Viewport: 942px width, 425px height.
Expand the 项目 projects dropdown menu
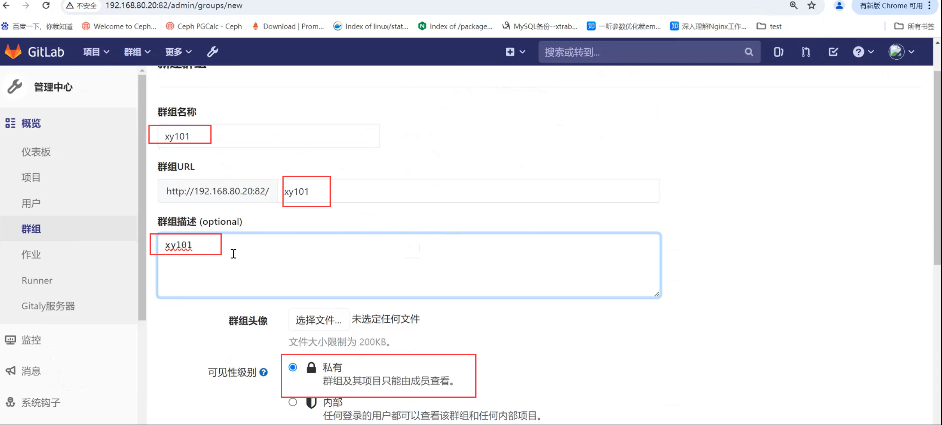[x=96, y=52]
